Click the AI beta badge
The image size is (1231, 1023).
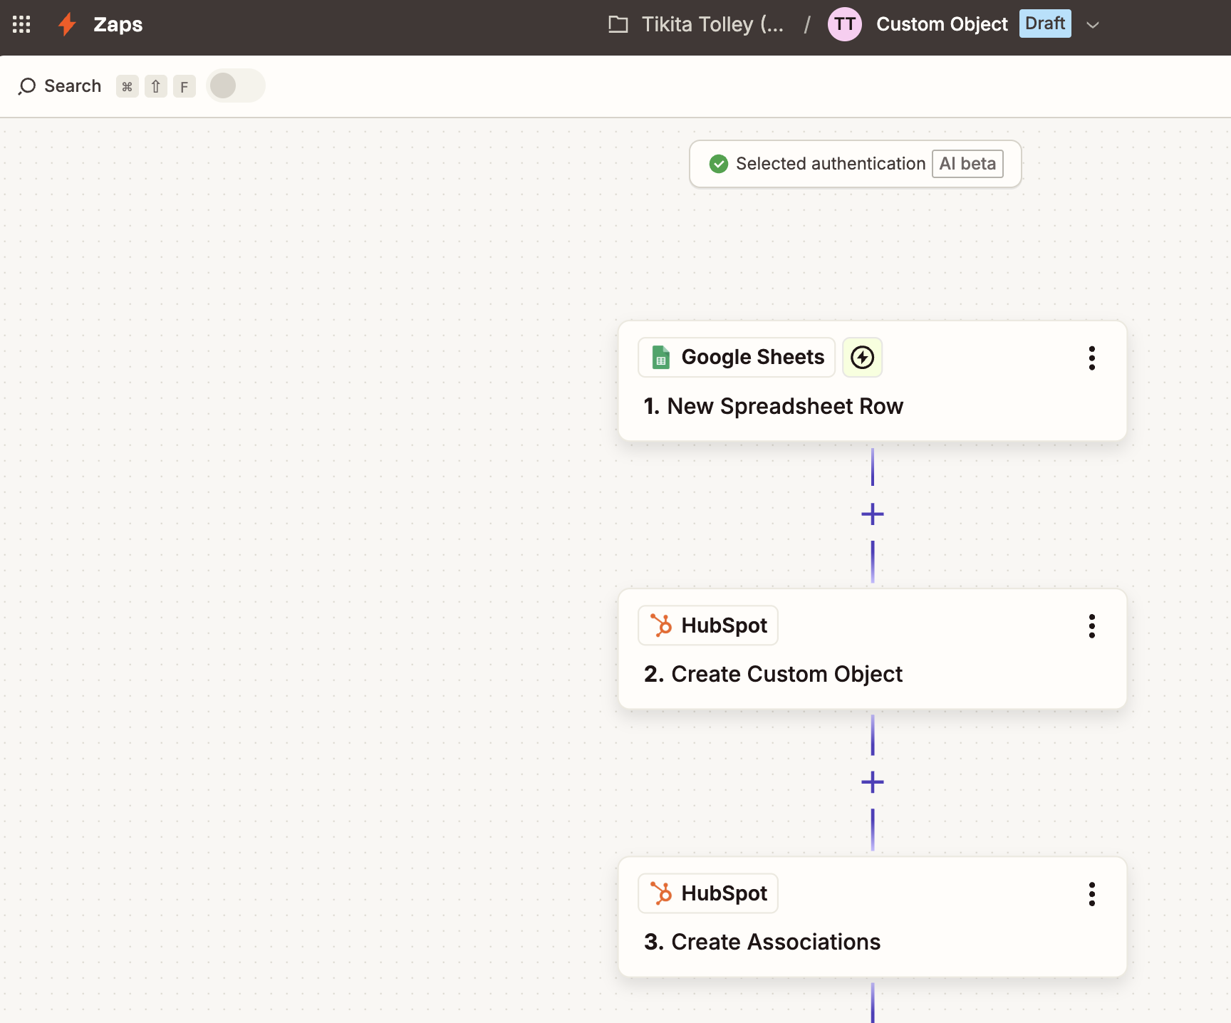click(x=967, y=164)
